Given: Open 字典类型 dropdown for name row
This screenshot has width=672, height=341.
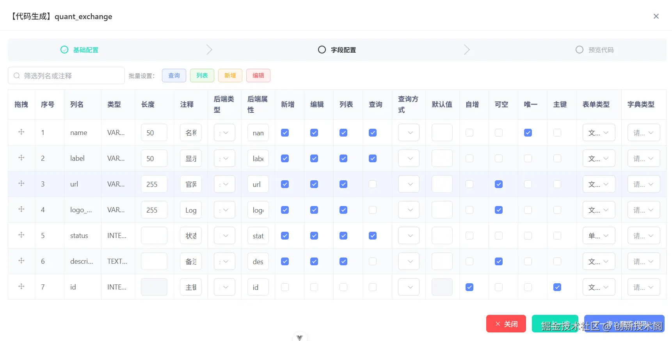Looking at the screenshot, I should 644,133.
